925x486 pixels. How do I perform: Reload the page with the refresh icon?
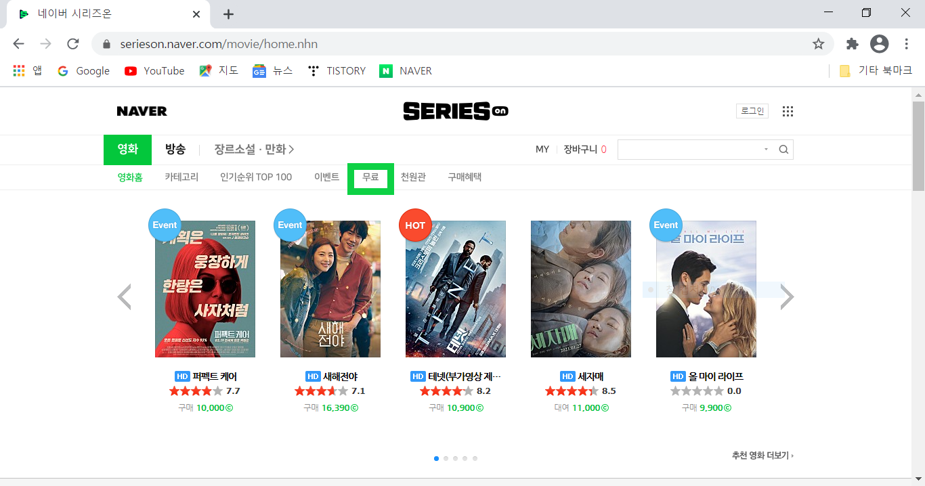(72, 44)
